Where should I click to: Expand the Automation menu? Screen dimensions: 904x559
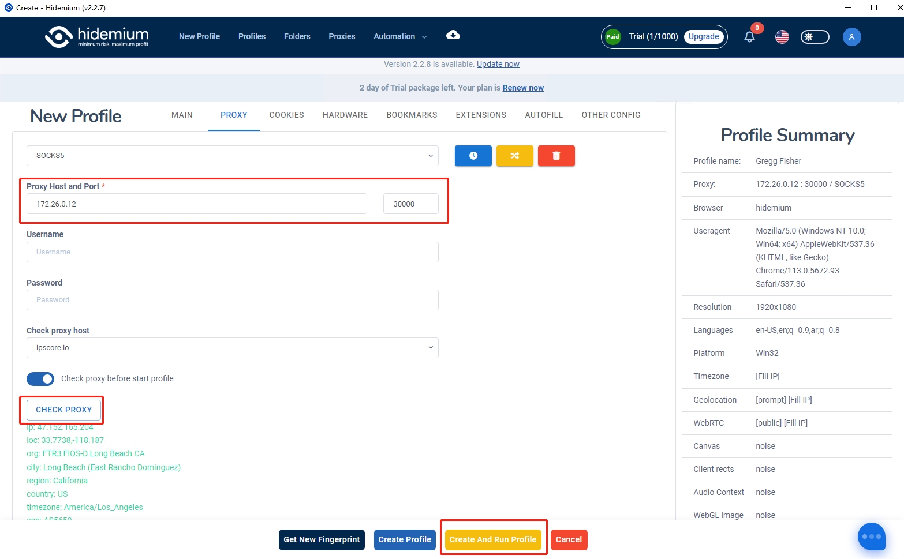coord(400,36)
